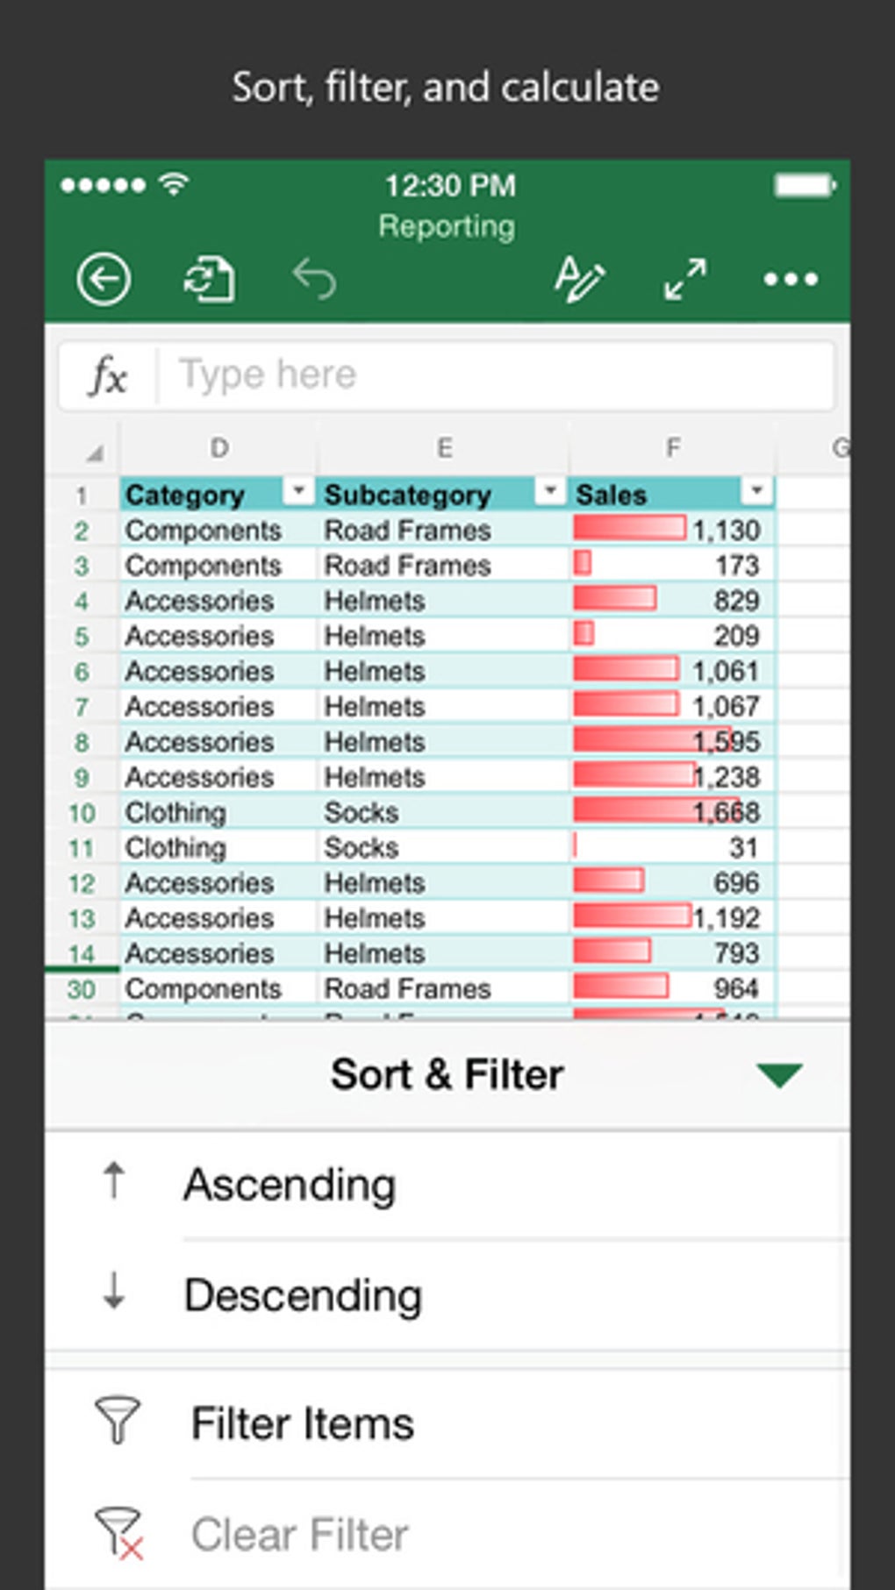Image resolution: width=895 pixels, height=1590 pixels.
Task: Tap the Filter Items funnel icon
Action: click(118, 1420)
